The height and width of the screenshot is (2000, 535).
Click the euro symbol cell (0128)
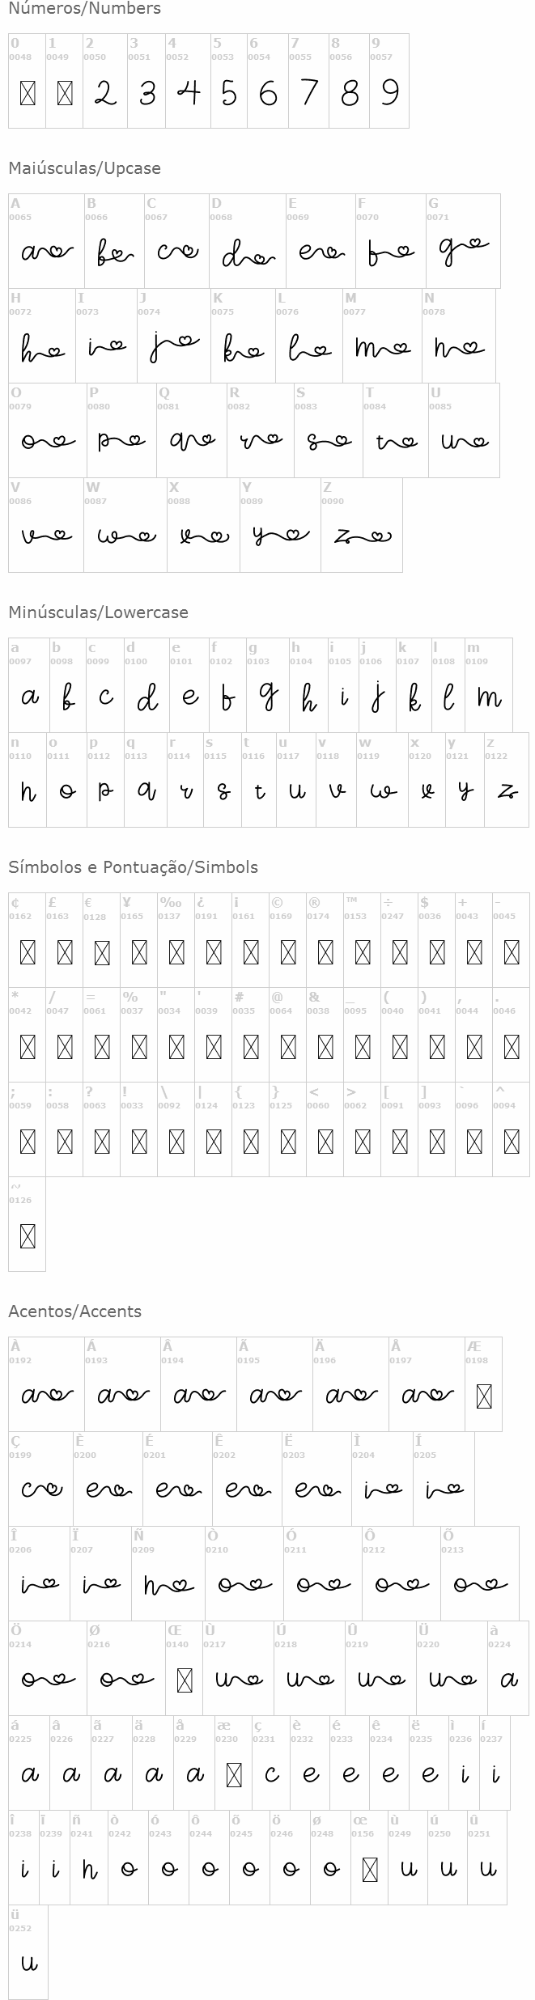tap(101, 939)
